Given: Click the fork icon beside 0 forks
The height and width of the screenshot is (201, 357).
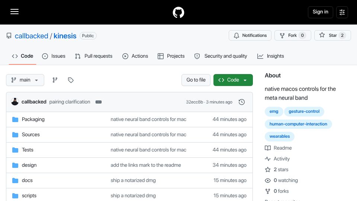Looking at the screenshot, I should 268,191.
